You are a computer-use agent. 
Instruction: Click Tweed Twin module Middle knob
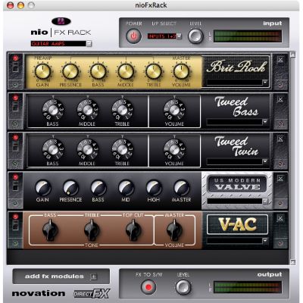point(88,150)
